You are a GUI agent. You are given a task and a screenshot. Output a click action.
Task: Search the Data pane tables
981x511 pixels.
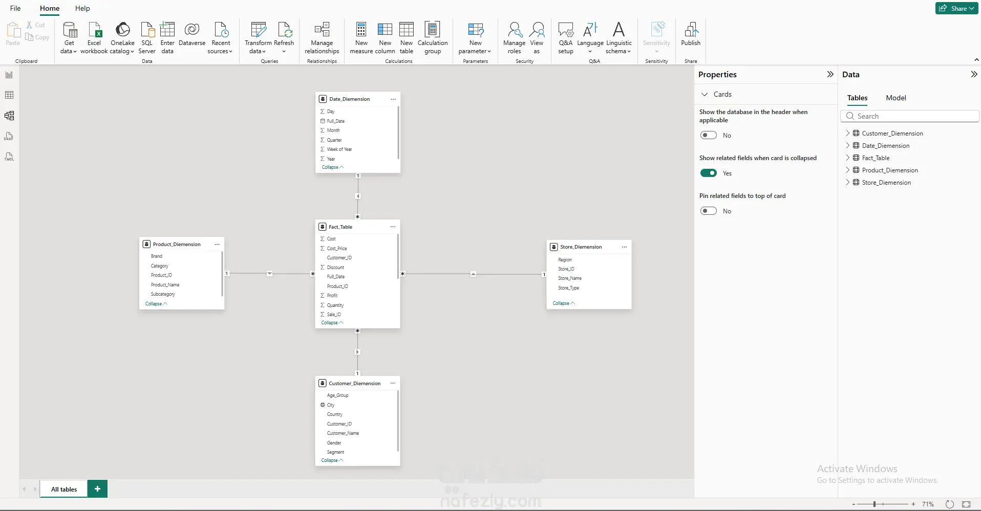(910, 116)
